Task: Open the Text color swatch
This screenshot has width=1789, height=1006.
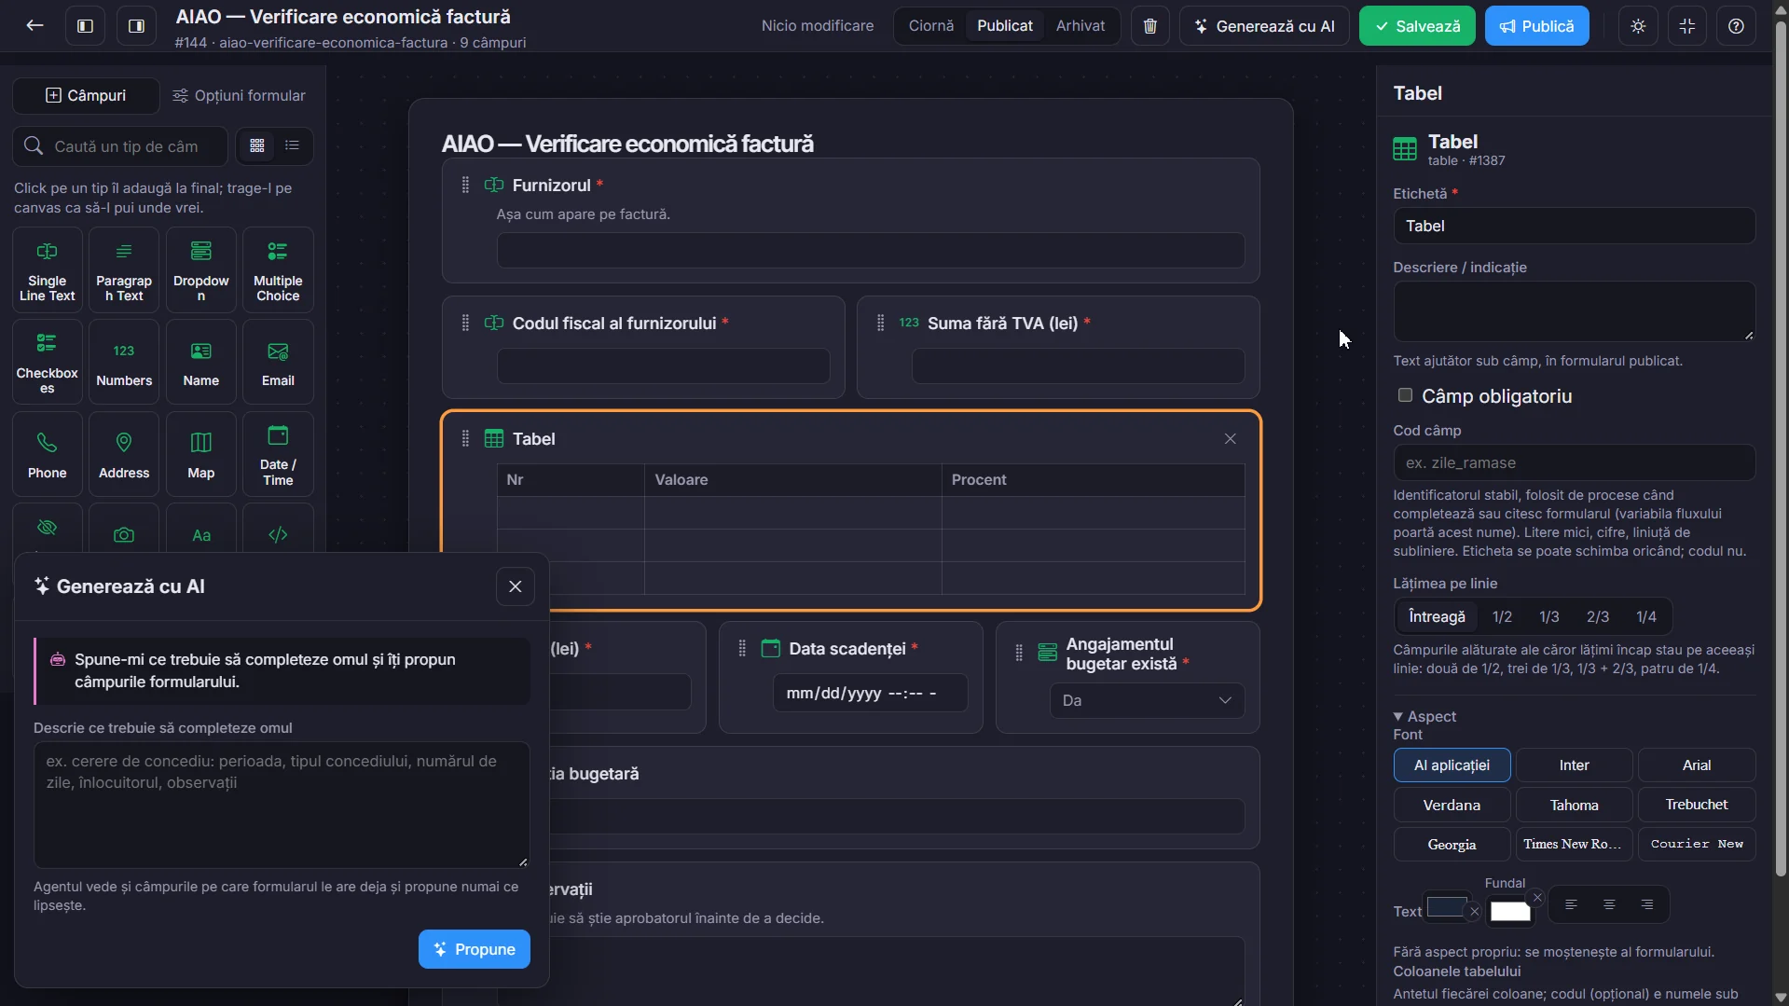Action: point(1446,907)
